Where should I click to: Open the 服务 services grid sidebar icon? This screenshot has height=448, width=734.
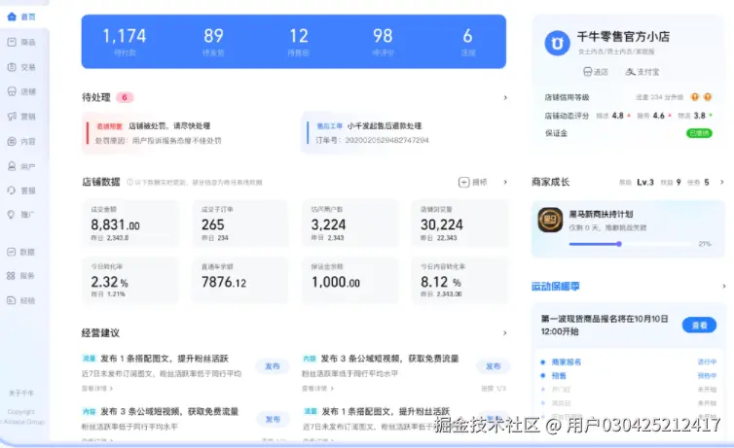(12, 276)
